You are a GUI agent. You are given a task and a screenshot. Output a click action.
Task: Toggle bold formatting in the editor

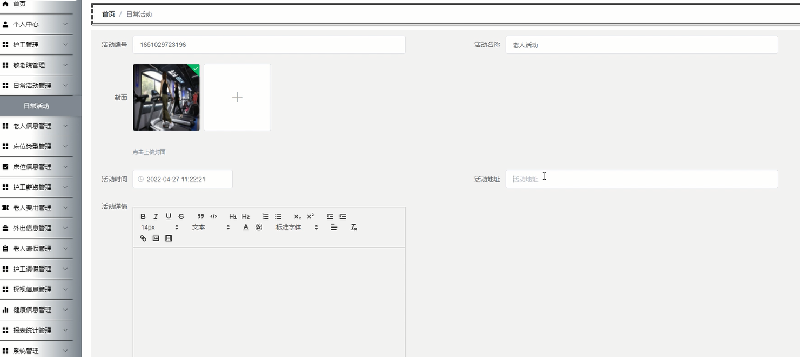143,216
